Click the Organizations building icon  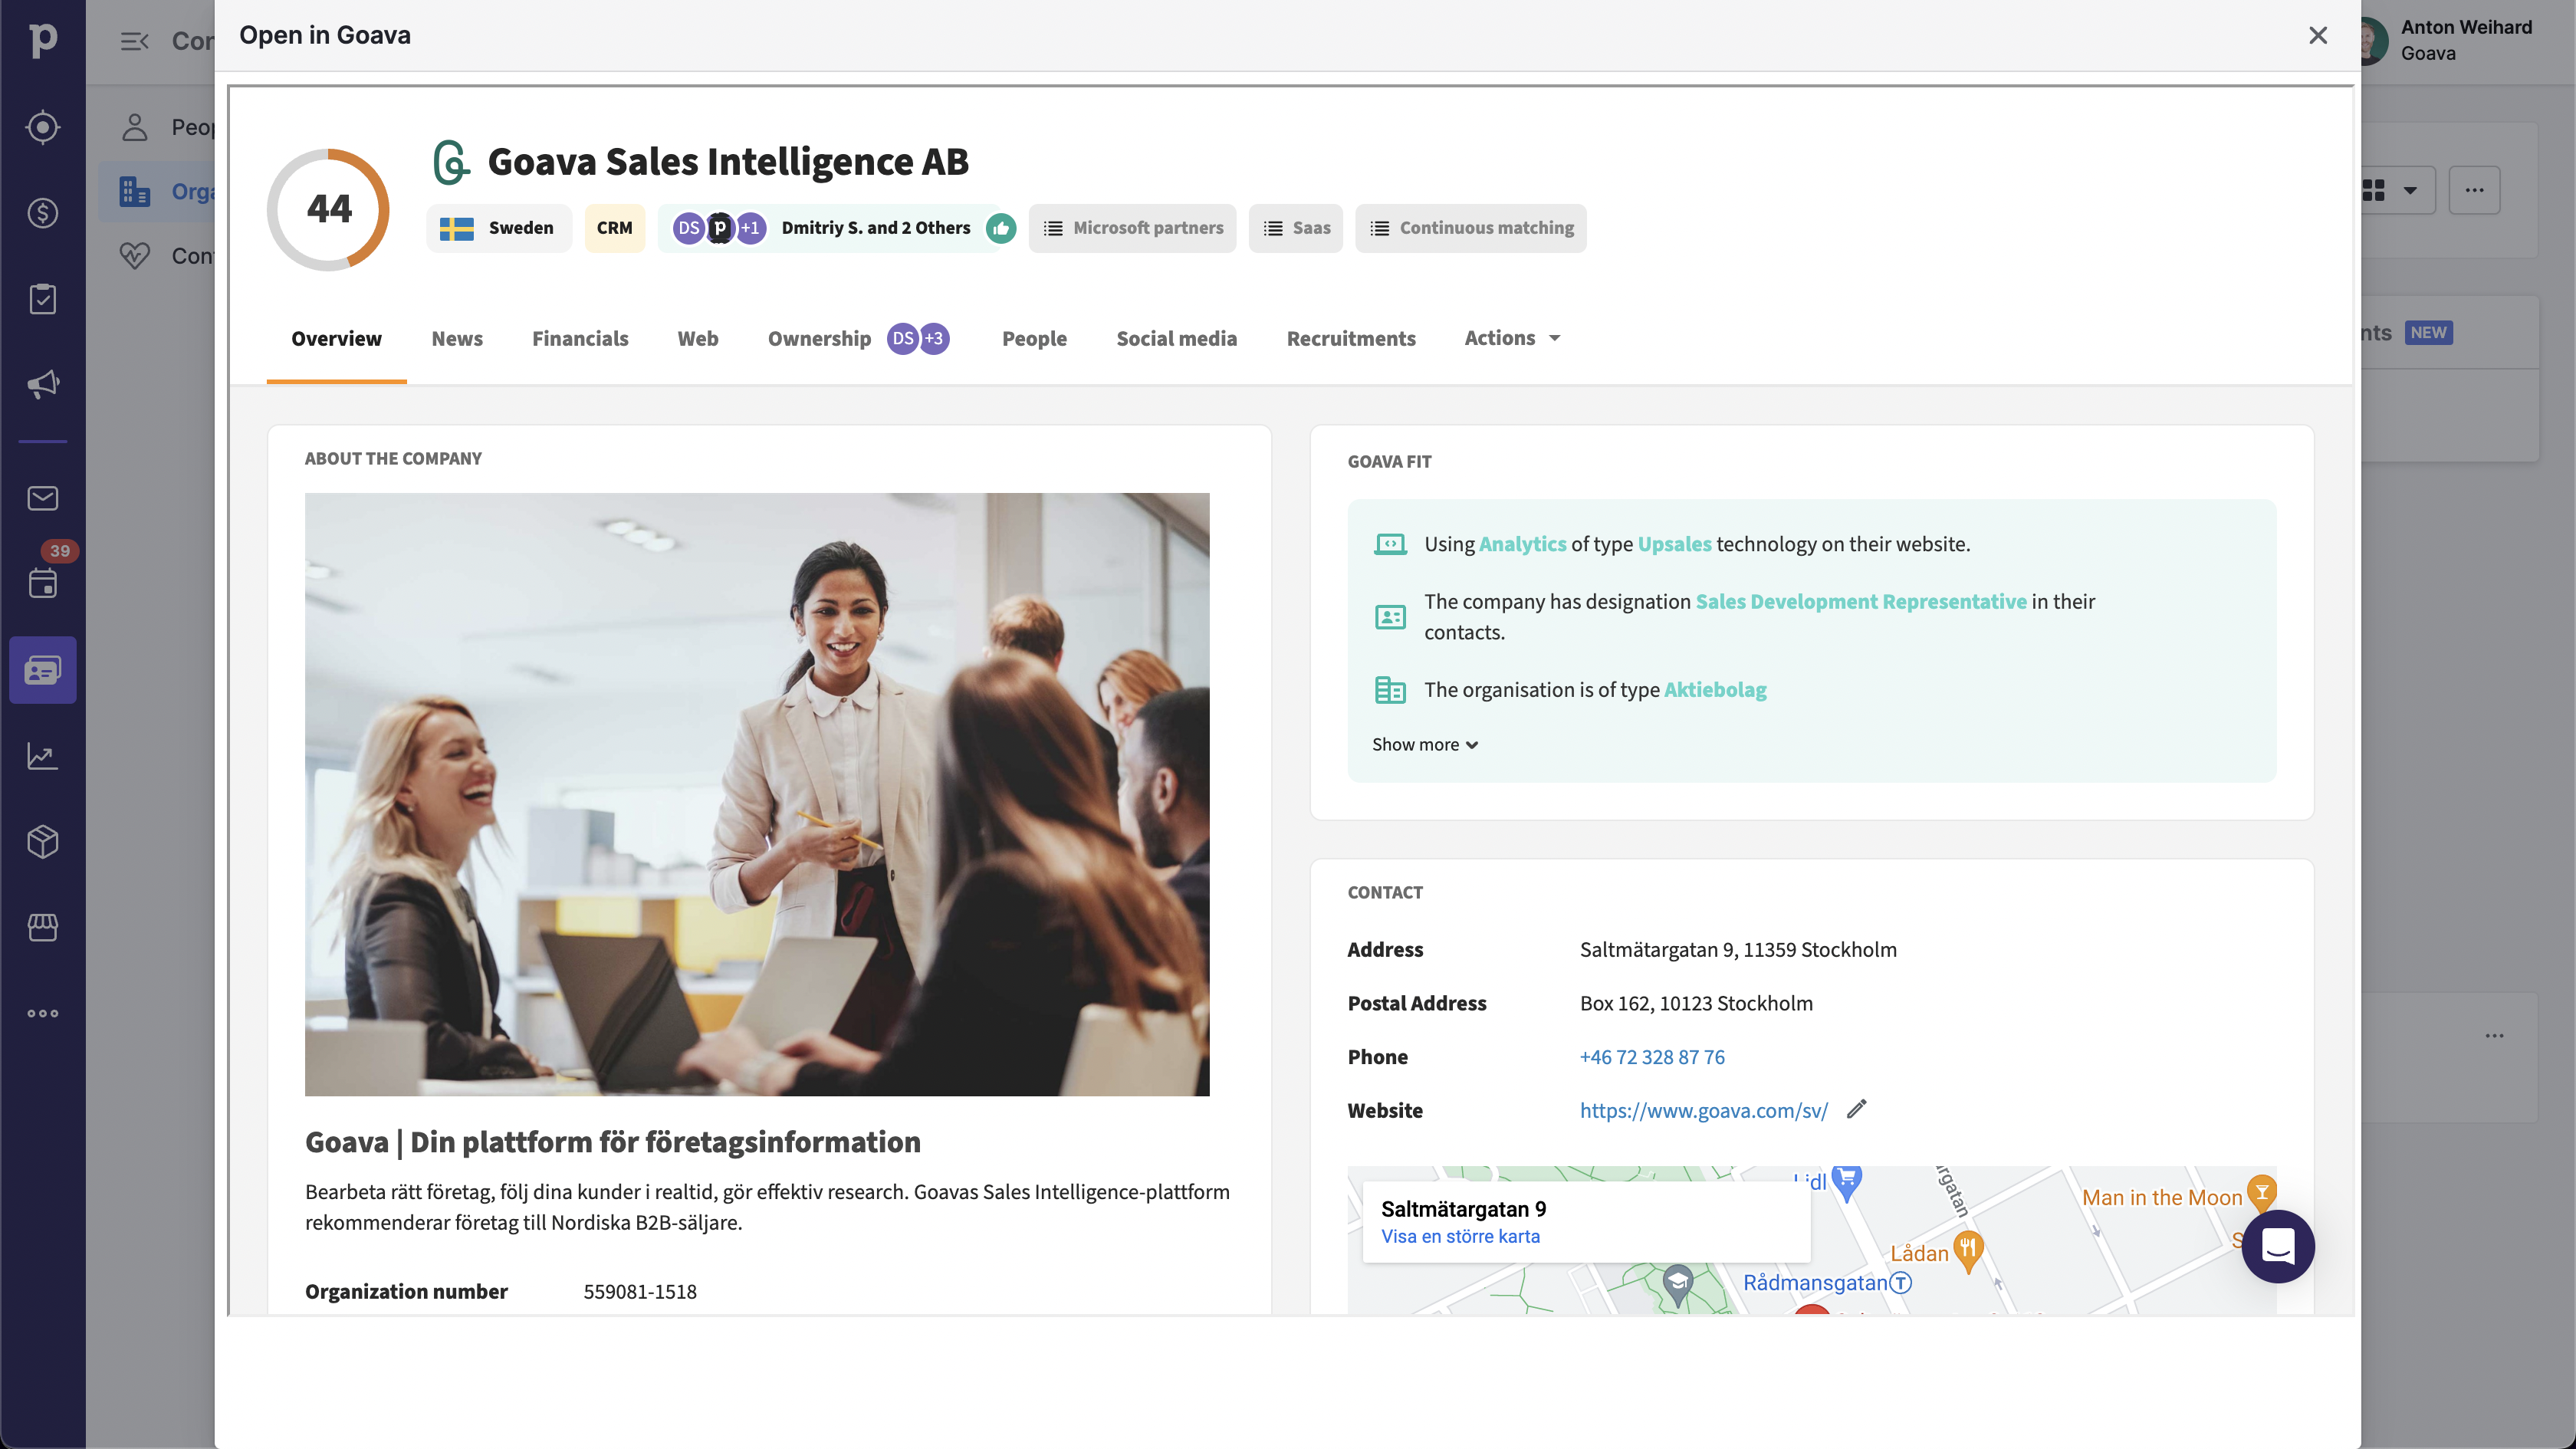point(134,191)
